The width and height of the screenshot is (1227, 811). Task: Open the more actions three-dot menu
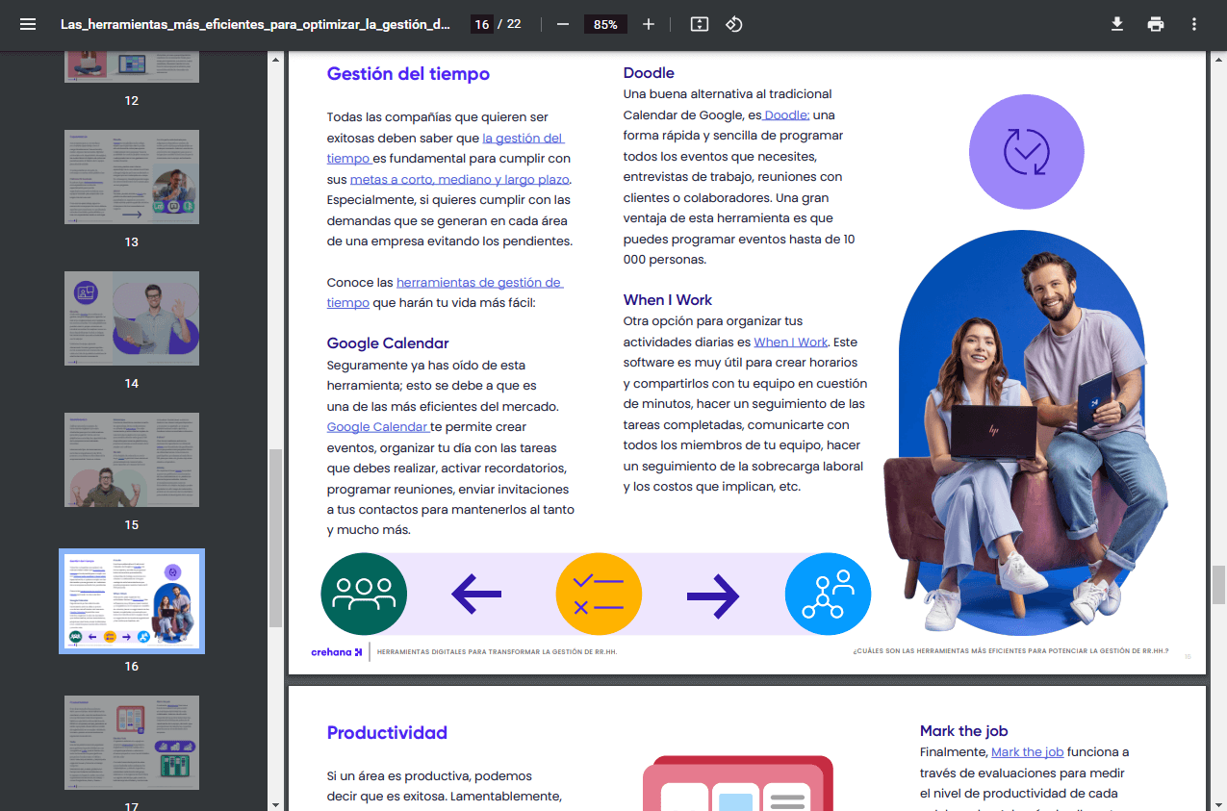coord(1194,24)
